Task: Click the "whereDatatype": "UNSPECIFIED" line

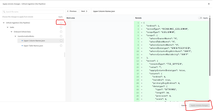Action: tap(170, 48)
